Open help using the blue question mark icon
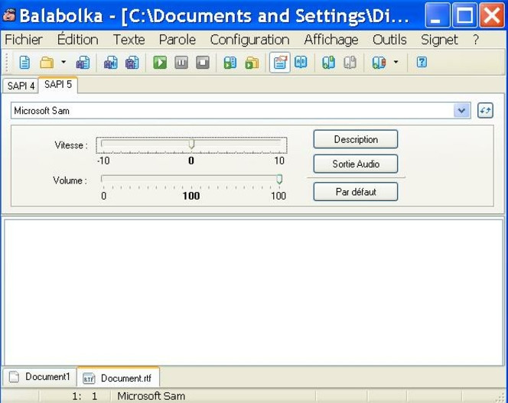Image resolution: width=508 pixels, height=403 pixels. point(422,62)
